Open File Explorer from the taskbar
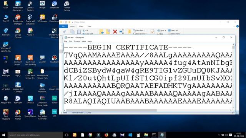Viewport: 246px width, 138px height. [146, 135]
